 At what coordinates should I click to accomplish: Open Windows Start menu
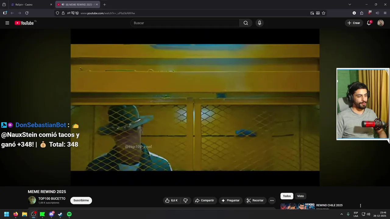6,214
